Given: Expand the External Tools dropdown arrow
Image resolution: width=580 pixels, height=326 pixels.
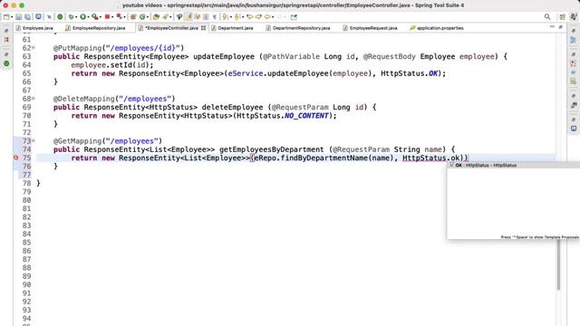Looking at the screenshot, I should (101, 17).
